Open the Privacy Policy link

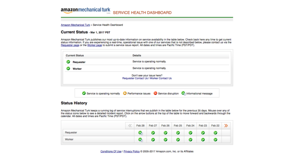[132, 151]
